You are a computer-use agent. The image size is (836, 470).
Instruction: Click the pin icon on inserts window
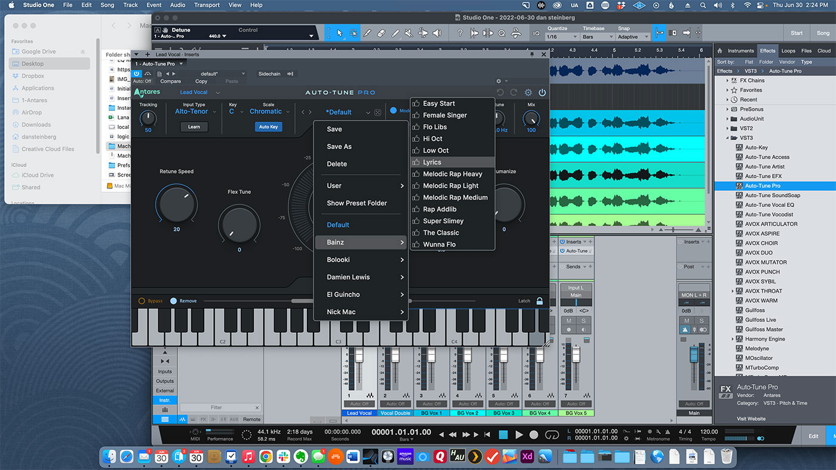(532, 54)
